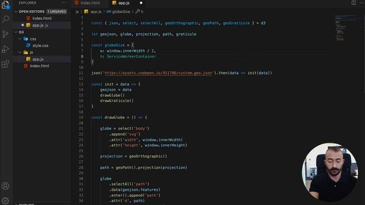Open Explorer more actions ellipsis
This screenshot has width=365, height=205.
pyautogui.click(x=64, y=3)
